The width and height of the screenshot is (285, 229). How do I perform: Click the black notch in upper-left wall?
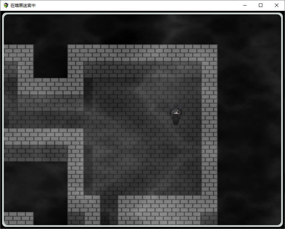(51, 61)
